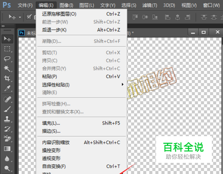Screen dimensions: 223x174
Task: Click Align right edges icon
Action: tap(187, 17)
